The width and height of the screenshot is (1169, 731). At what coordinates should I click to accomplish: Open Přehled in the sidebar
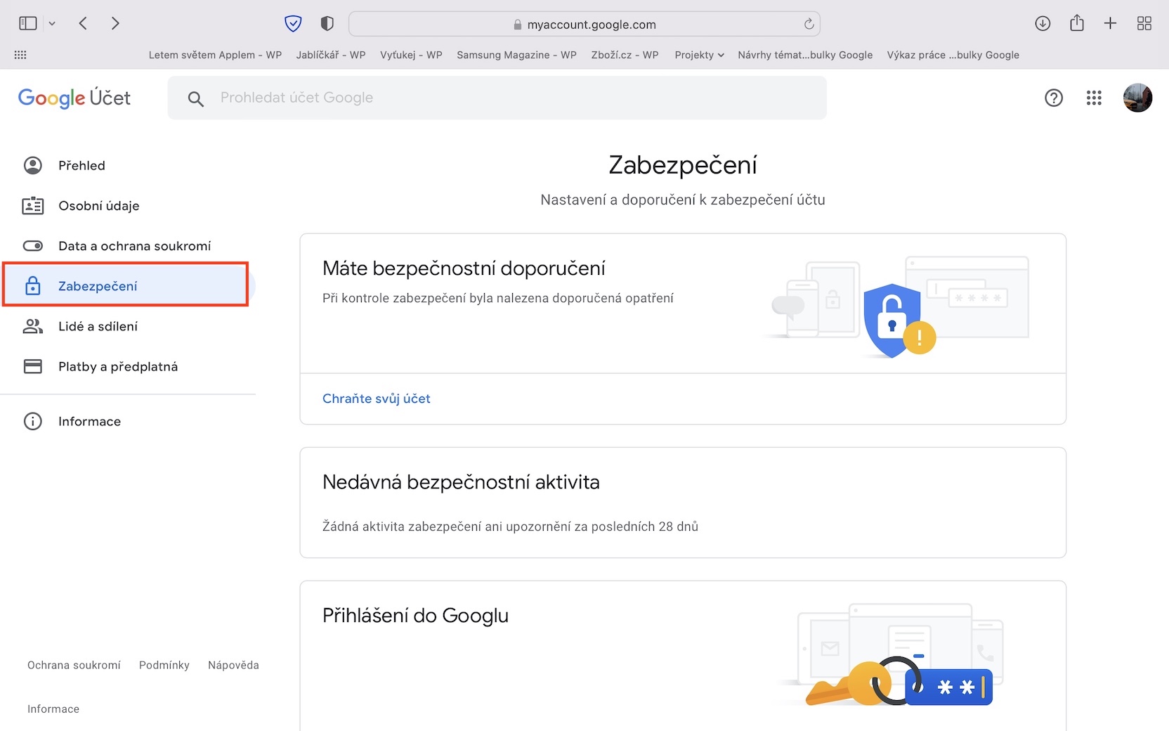(x=81, y=166)
